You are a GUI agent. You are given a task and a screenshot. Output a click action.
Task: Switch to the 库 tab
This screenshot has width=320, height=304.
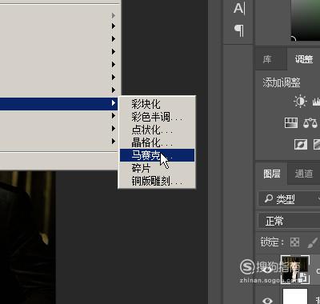[267, 59]
